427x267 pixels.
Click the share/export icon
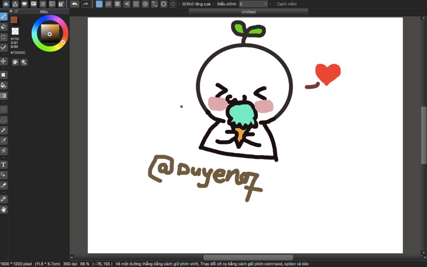point(15,4)
